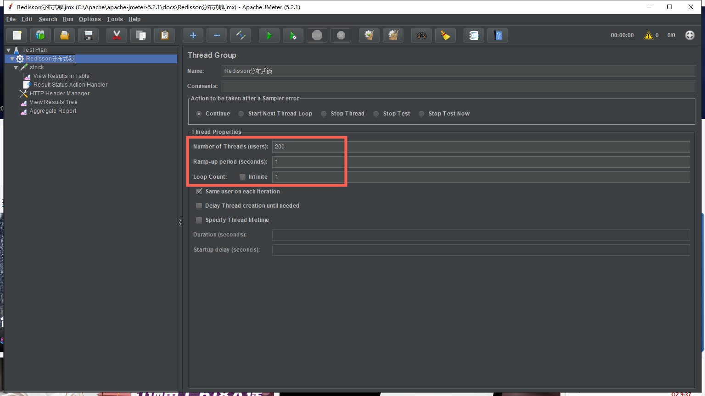Image resolution: width=705 pixels, height=396 pixels.
Task: Click the Clear results broom icon
Action: [369, 35]
